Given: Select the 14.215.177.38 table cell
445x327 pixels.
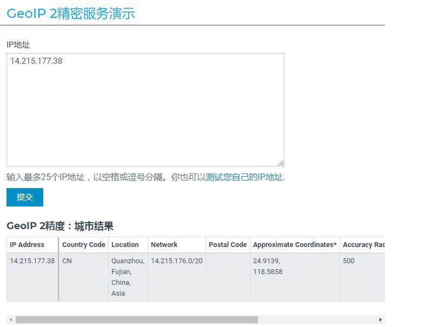Looking at the screenshot, I should [32, 277].
